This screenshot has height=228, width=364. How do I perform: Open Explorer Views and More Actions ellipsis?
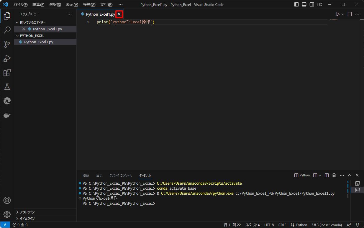tap(70, 14)
